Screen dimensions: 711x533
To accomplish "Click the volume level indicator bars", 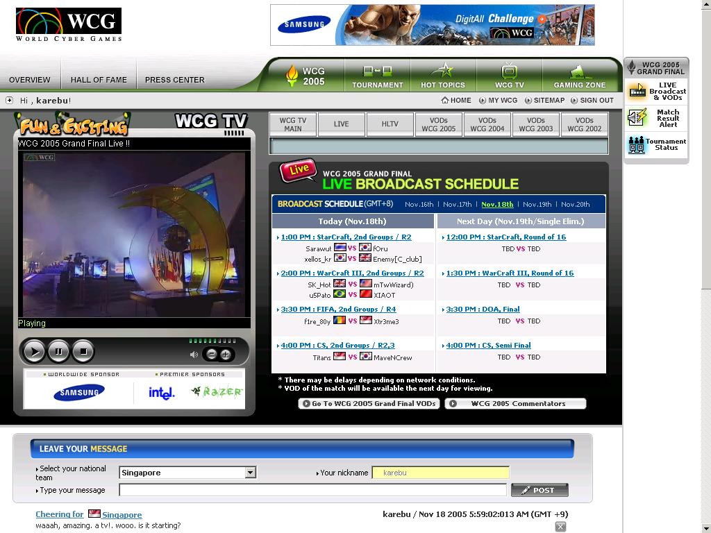I will 212,341.
